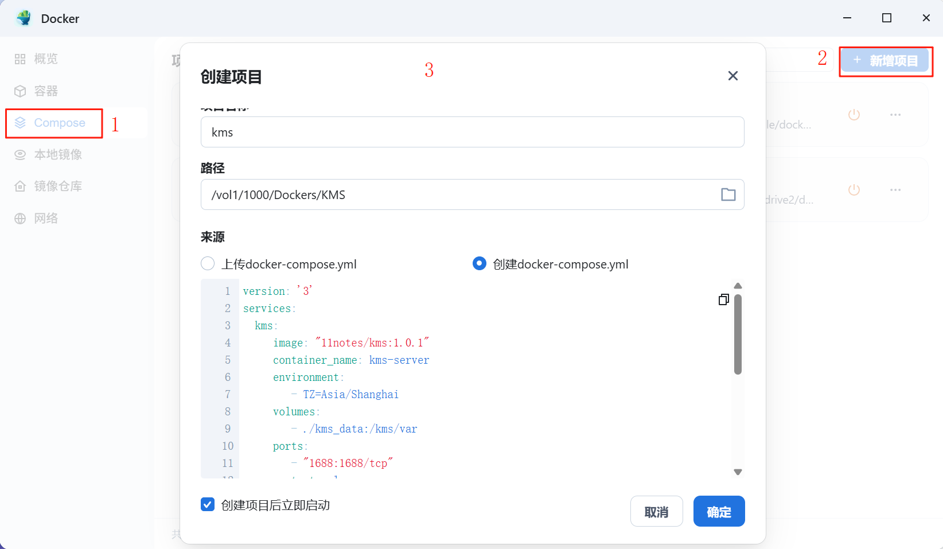The width and height of the screenshot is (943, 549).
Task: Copy the docker-compose code with copy icon
Action: click(x=724, y=299)
